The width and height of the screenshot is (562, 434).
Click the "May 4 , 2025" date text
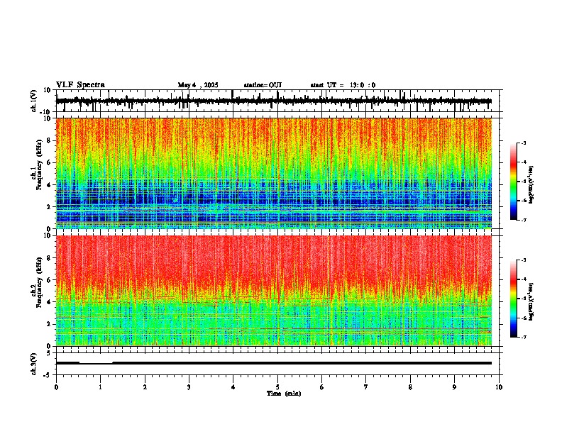(x=198, y=85)
